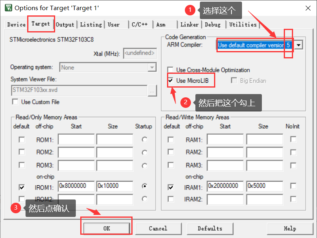Toggle IRAM1 NoInit checkbox

pyautogui.click(x=293, y=186)
